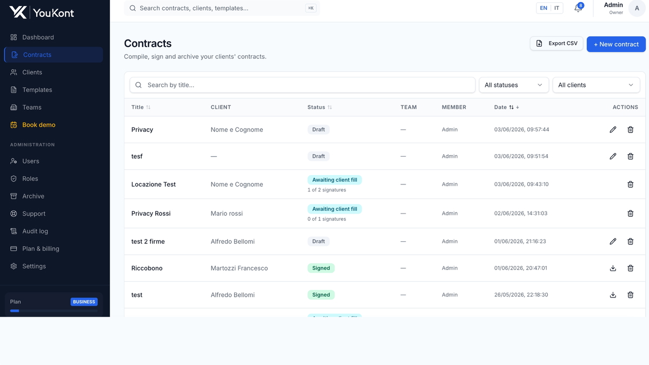The image size is (649, 365).
Task: Open the Templates section
Action: click(53, 90)
